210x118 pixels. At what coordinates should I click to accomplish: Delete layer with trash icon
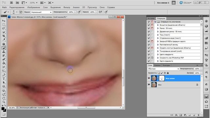(x=198, y=115)
